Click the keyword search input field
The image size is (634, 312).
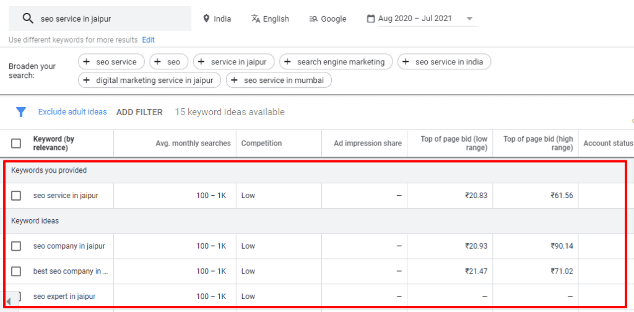(x=111, y=19)
